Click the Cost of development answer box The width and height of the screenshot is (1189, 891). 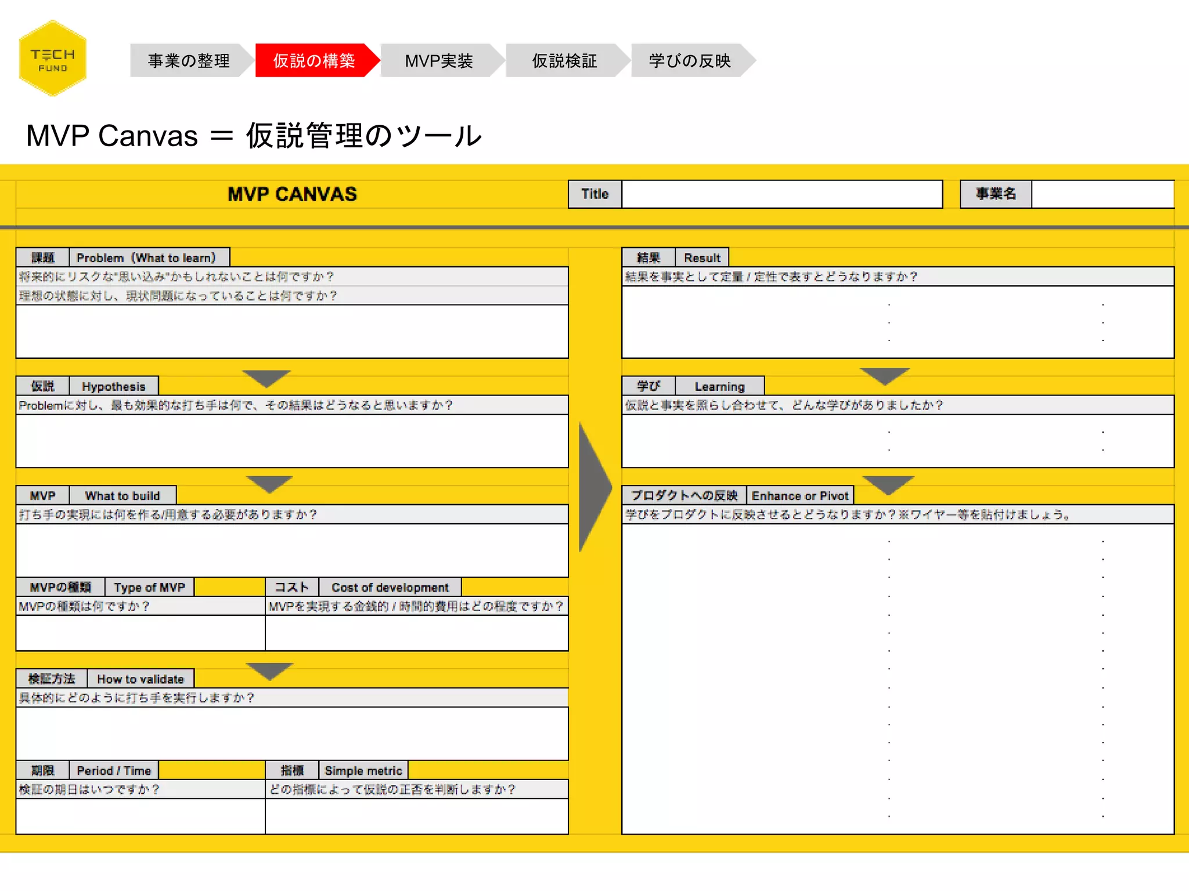click(x=417, y=633)
